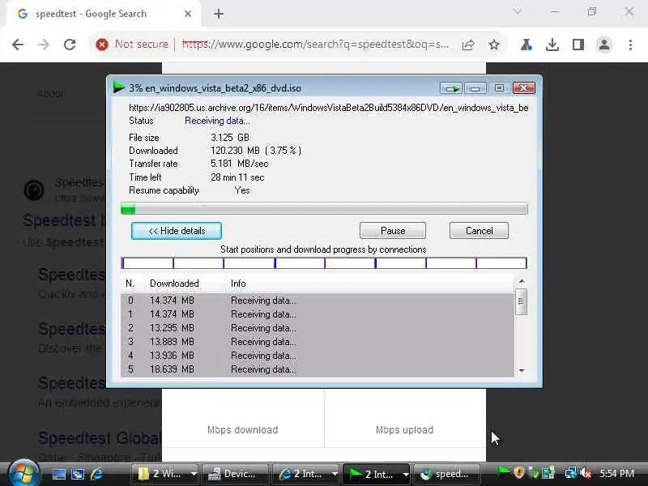648x486 pixels.
Task: Click the Hide details button
Action: click(x=177, y=231)
